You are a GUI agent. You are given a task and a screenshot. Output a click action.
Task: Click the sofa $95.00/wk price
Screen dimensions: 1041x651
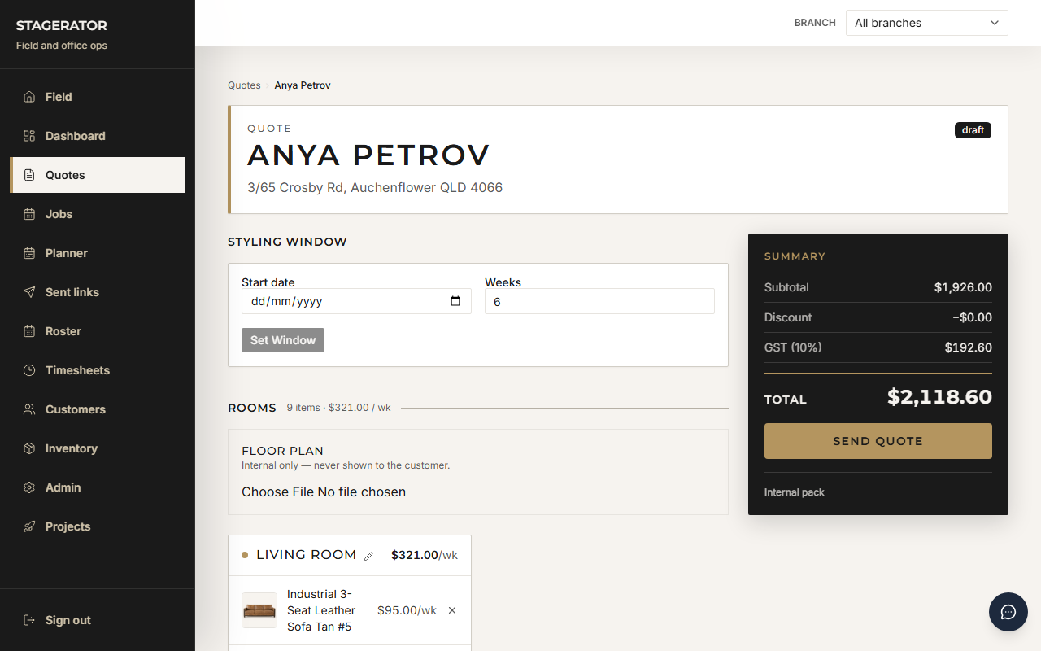[407, 610]
